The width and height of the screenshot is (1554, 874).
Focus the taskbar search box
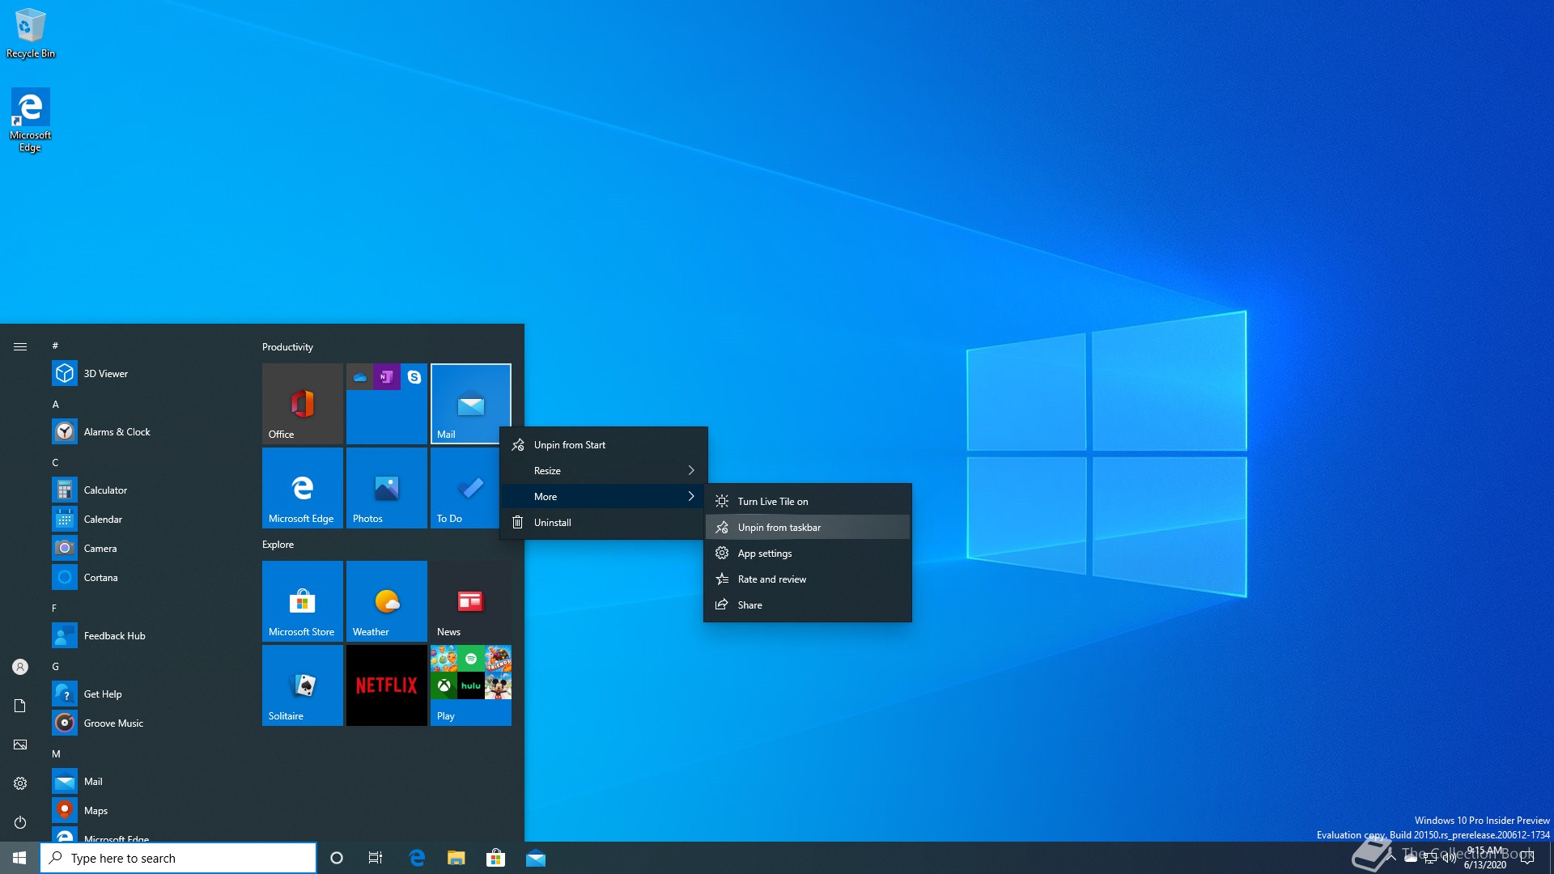178,858
